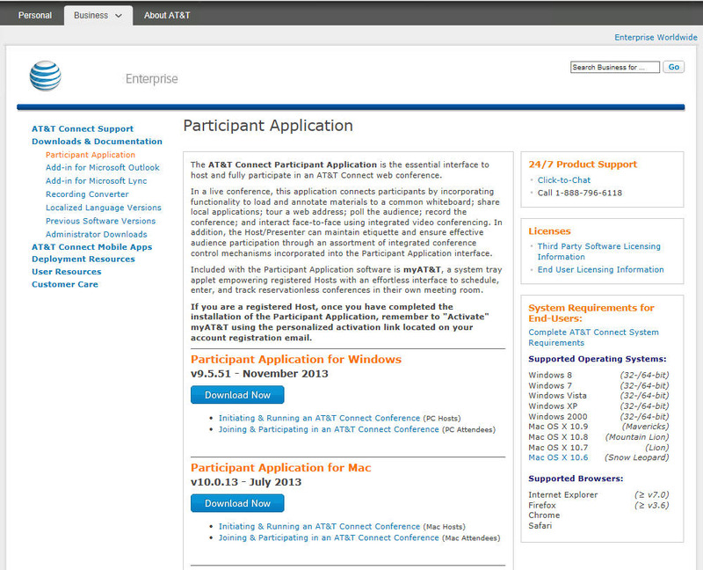Open End User Licensing Information link
The width and height of the screenshot is (703, 570).
pyautogui.click(x=600, y=270)
